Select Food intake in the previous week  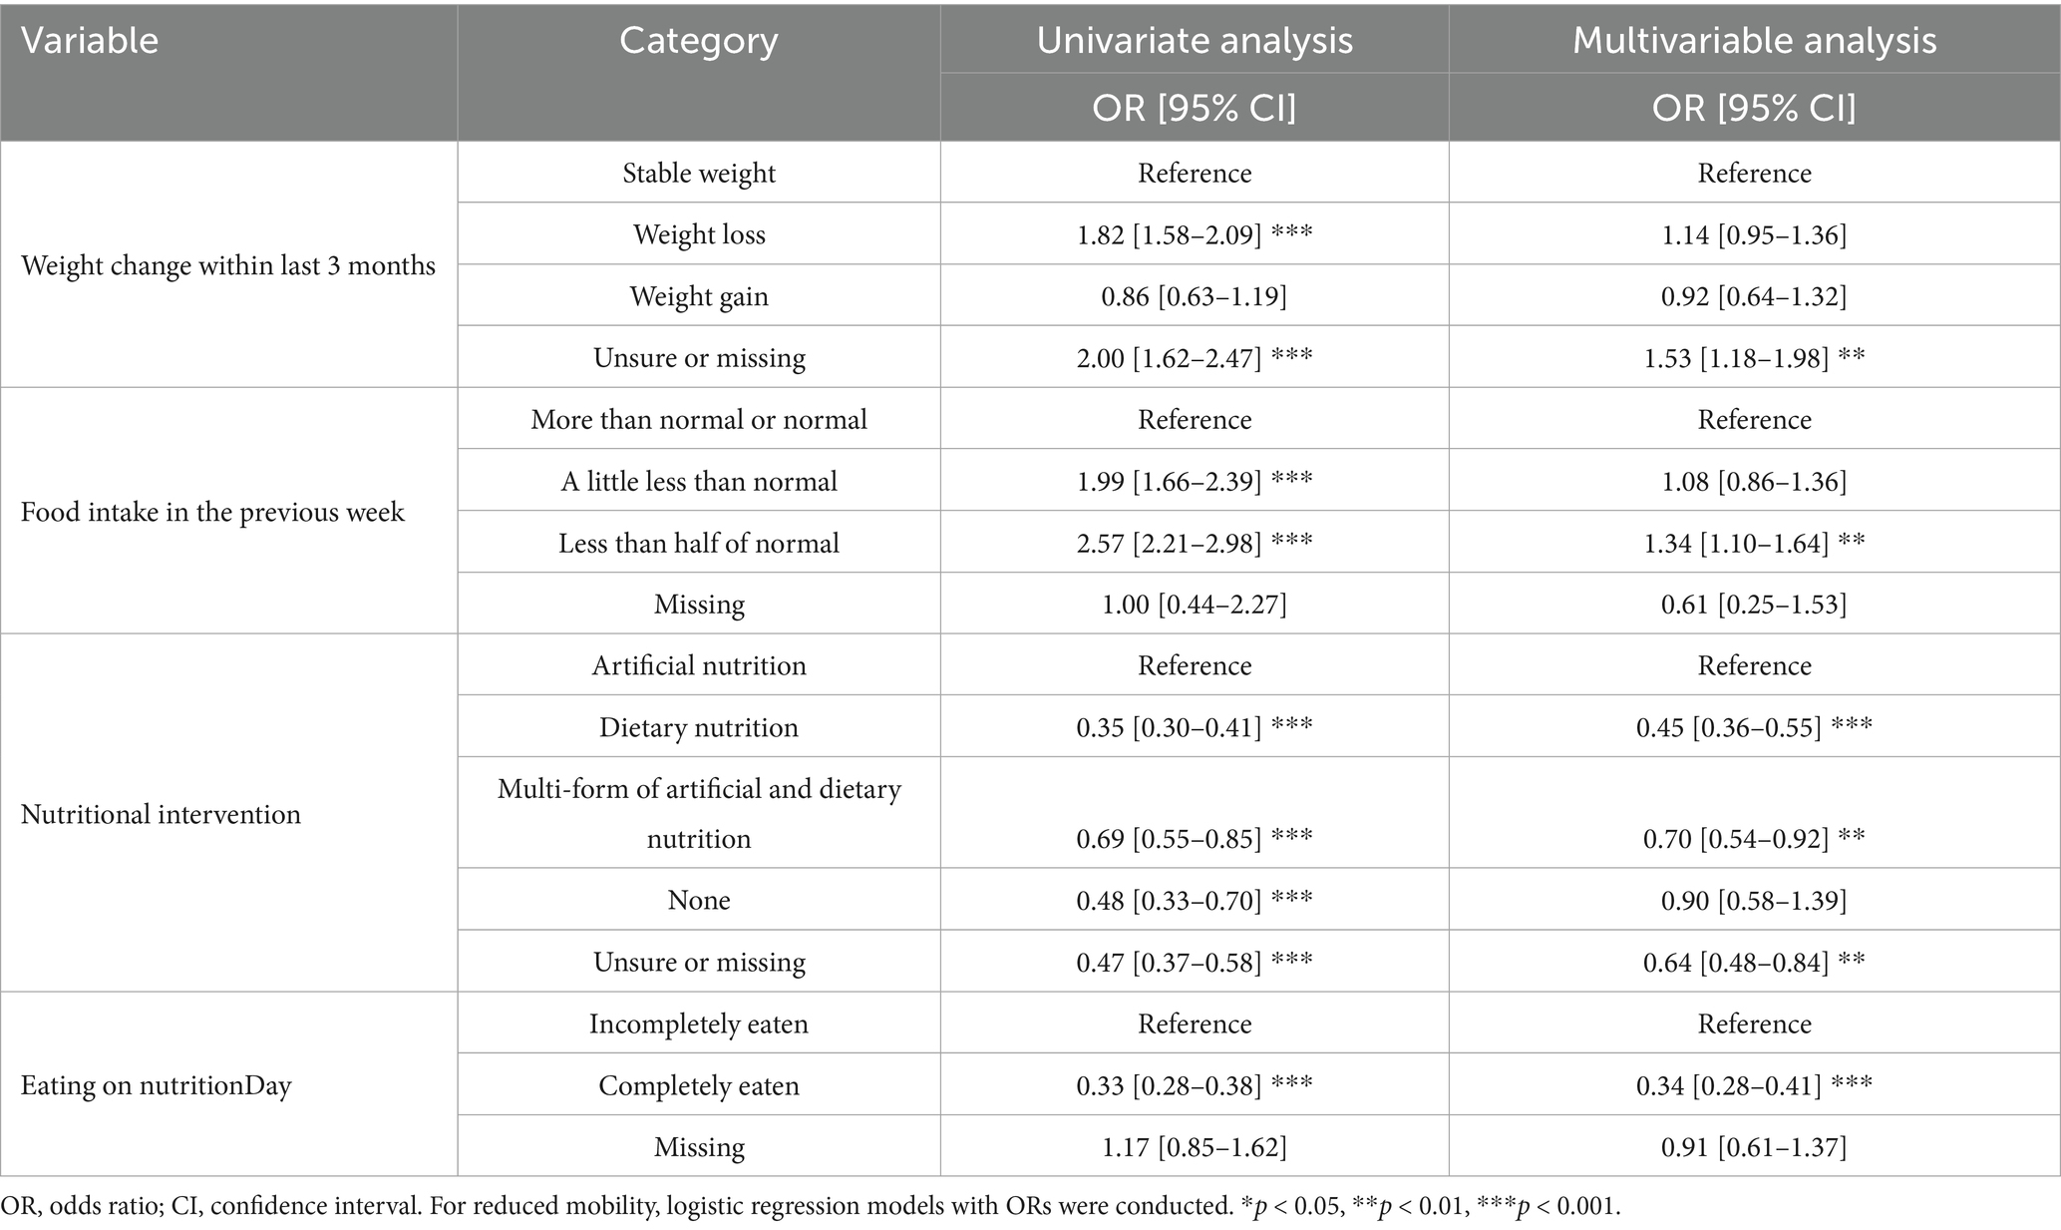pos(212,512)
